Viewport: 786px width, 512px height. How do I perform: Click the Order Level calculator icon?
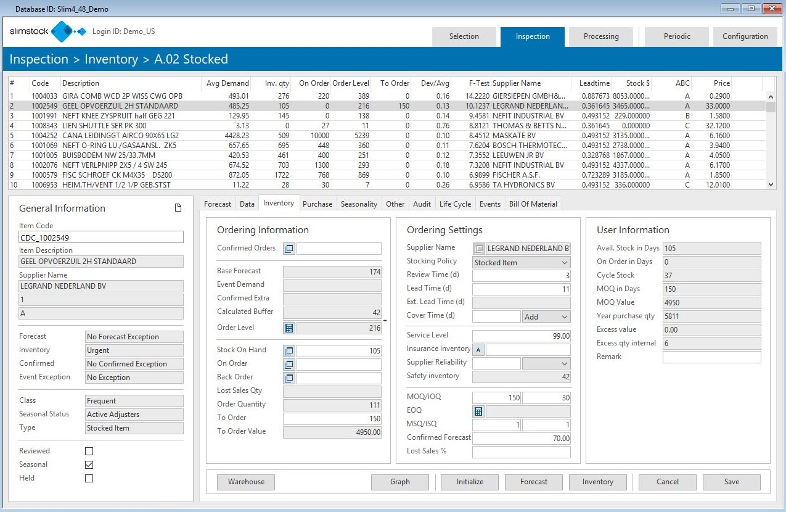pyautogui.click(x=289, y=328)
